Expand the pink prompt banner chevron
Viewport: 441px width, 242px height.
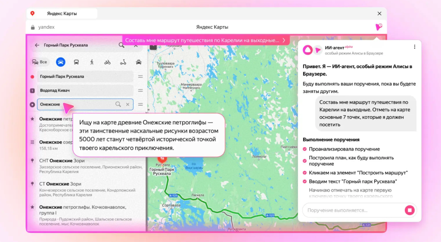coord(284,40)
